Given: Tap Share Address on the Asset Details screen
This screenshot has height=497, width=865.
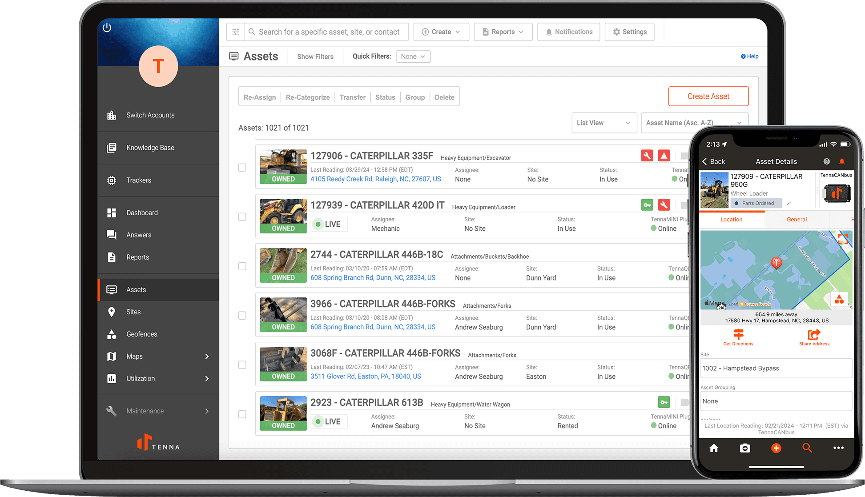Looking at the screenshot, I should pyautogui.click(x=814, y=337).
